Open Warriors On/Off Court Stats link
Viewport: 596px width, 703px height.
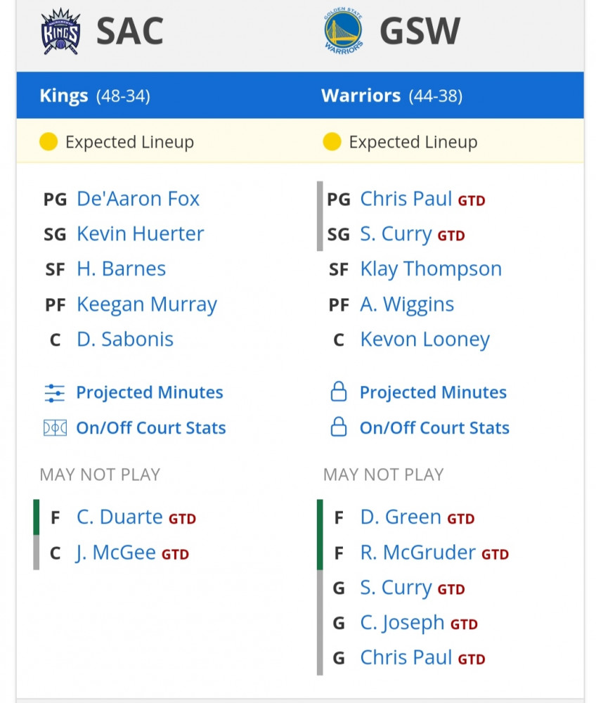click(434, 427)
